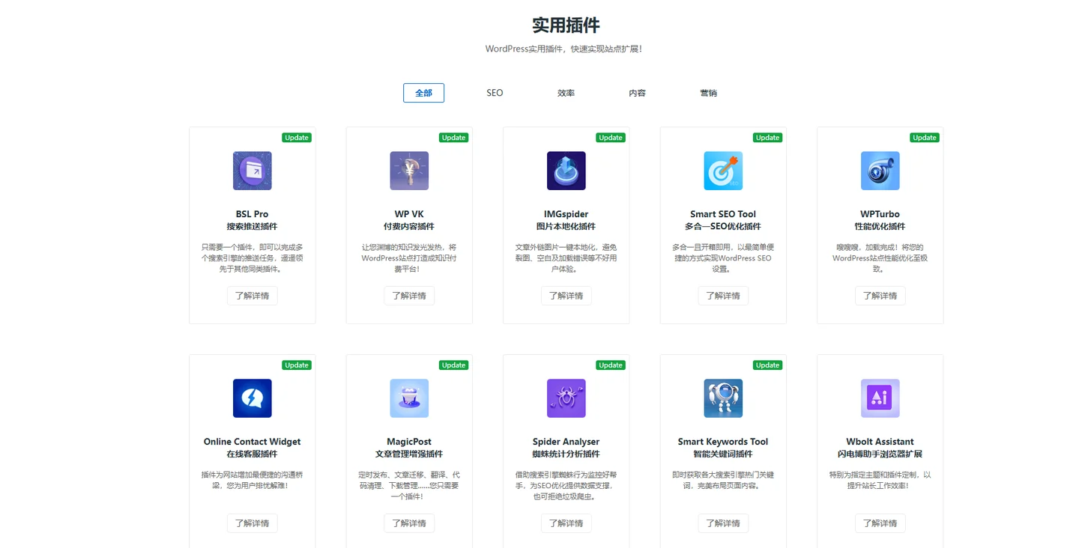Image resolution: width=1079 pixels, height=548 pixels.
Task: Select the WP VK plugin icon
Action: (409, 171)
